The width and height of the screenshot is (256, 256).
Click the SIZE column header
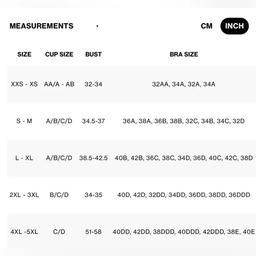click(x=24, y=54)
